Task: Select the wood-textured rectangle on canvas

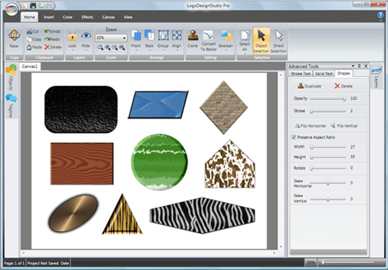Action: (x=82, y=163)
